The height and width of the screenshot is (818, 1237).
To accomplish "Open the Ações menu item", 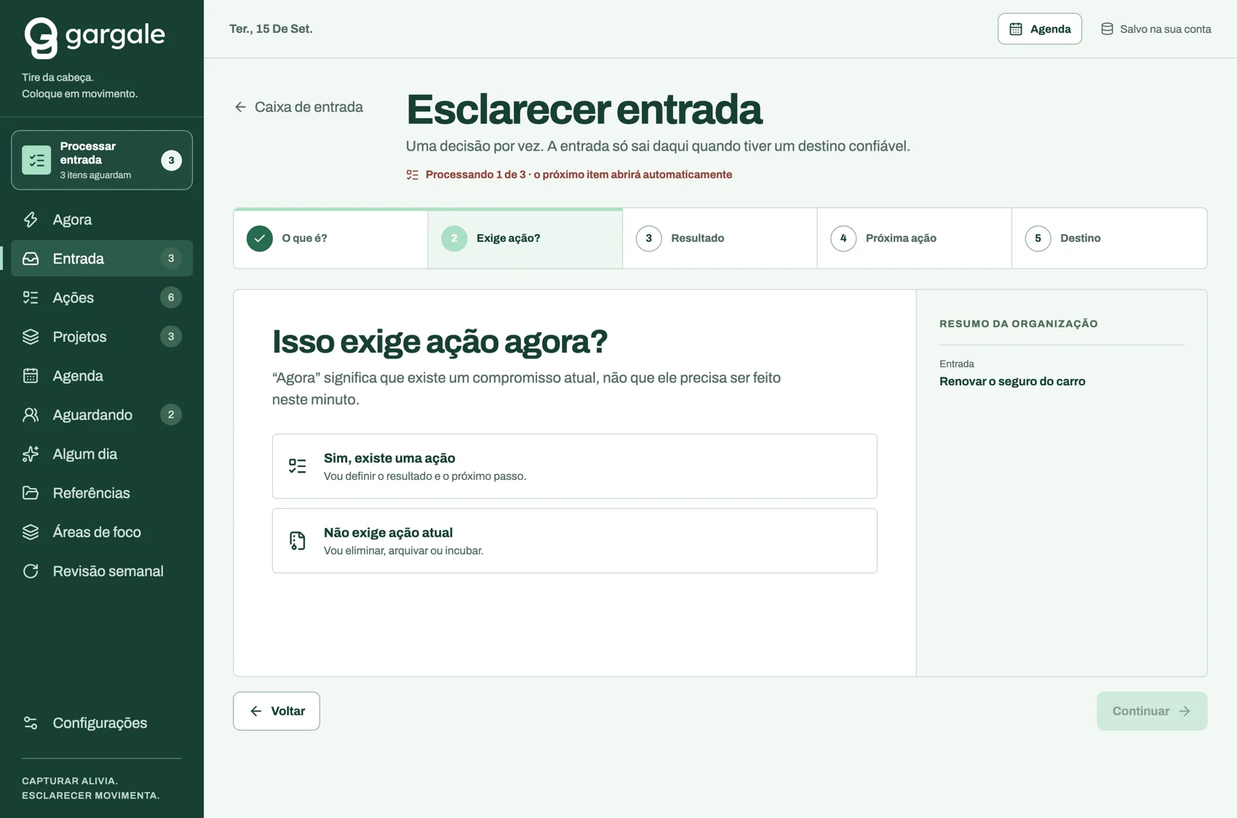I will 102,297.
